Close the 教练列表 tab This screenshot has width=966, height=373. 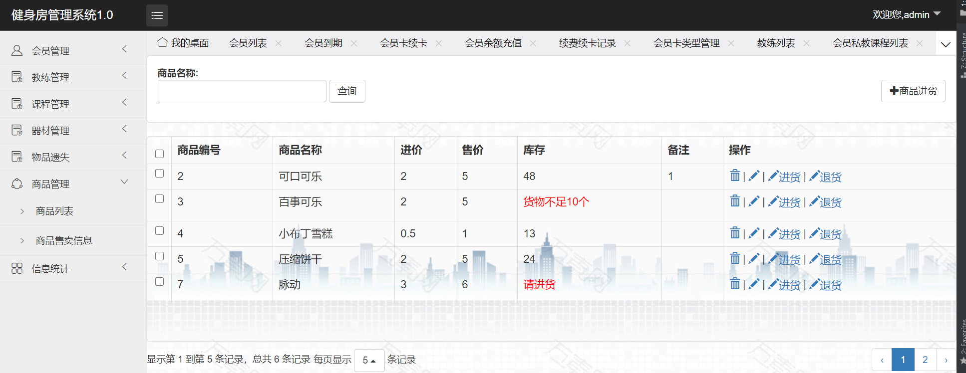(806, 43)
